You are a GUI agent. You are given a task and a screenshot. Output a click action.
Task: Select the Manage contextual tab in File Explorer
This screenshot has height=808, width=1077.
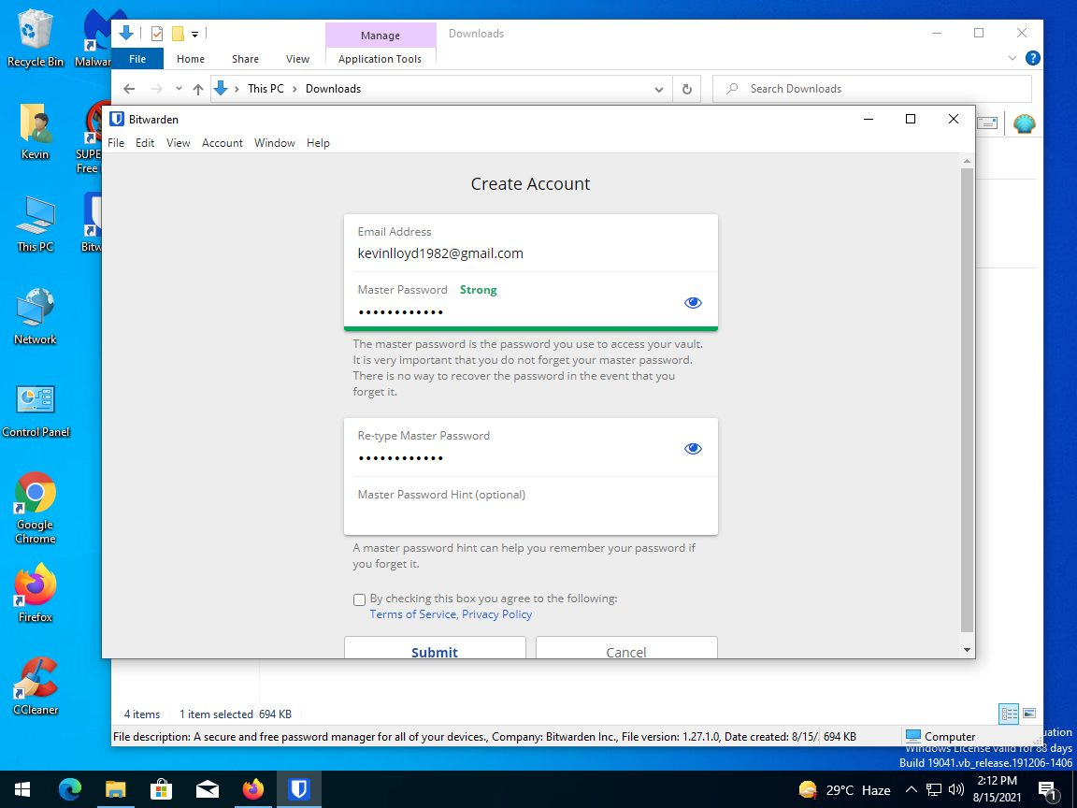[x=380, y=35]
